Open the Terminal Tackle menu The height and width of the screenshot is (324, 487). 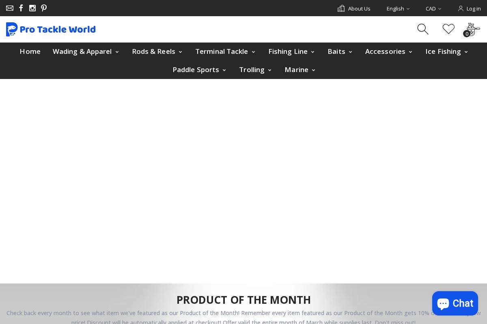point(222,51)
